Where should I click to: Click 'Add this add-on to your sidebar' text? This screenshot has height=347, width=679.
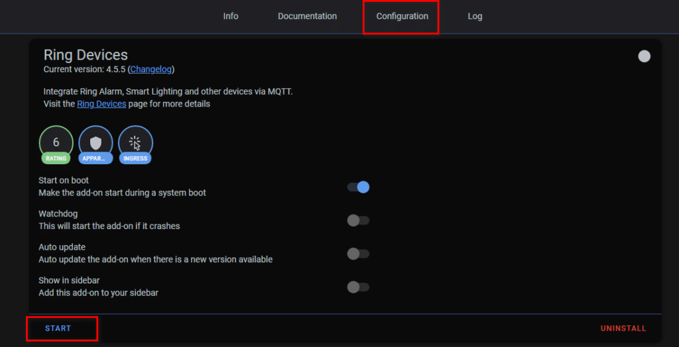tap(98, 293)
